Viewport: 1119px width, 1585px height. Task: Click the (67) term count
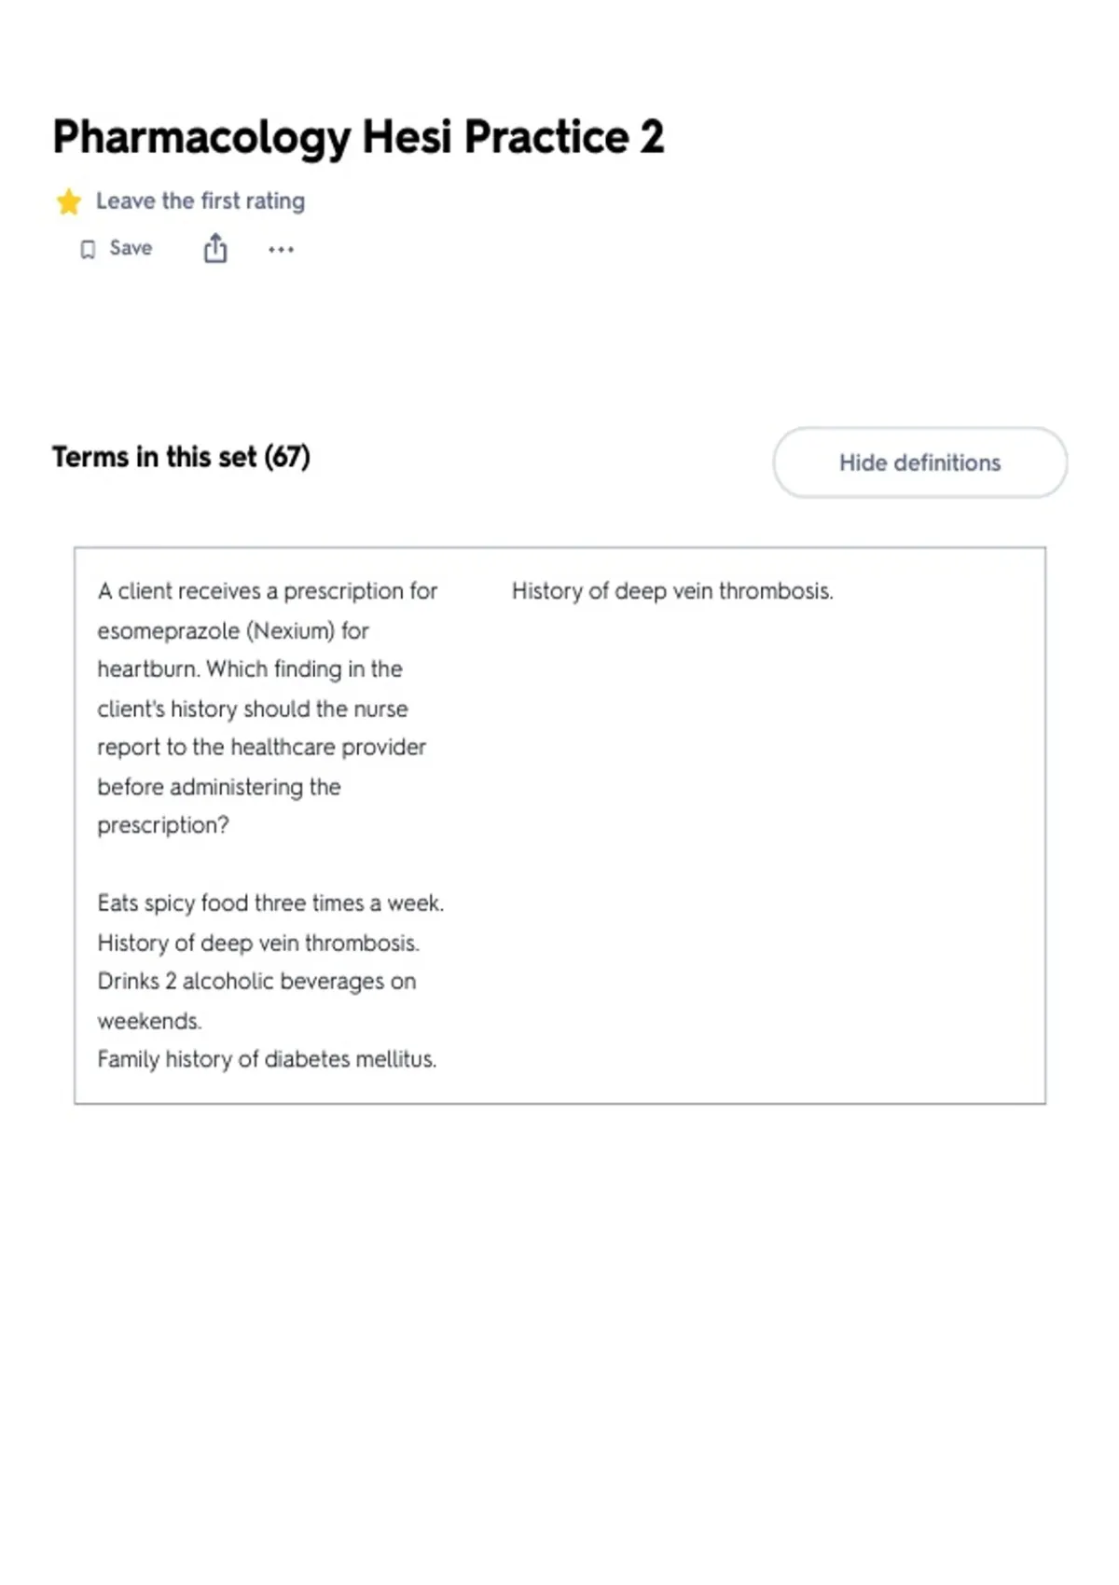pyautogui.click(x=287, y=457)
